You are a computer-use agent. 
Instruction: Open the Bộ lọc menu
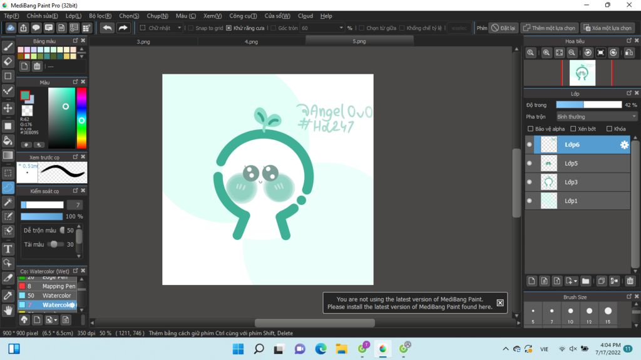(100, 16)
